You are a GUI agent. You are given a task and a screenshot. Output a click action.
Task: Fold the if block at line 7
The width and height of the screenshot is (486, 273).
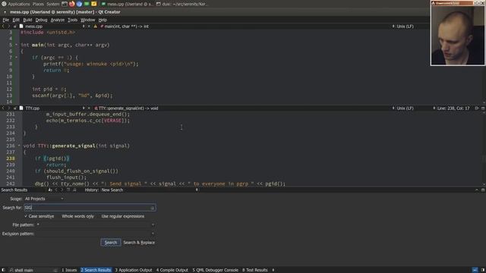(x=17, y=58)
